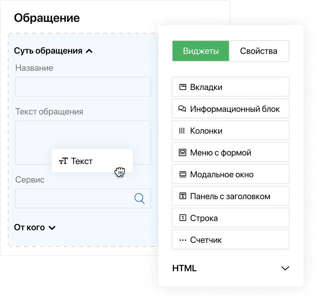Select the Модальное окно widget label

click(x=222, y=175)
